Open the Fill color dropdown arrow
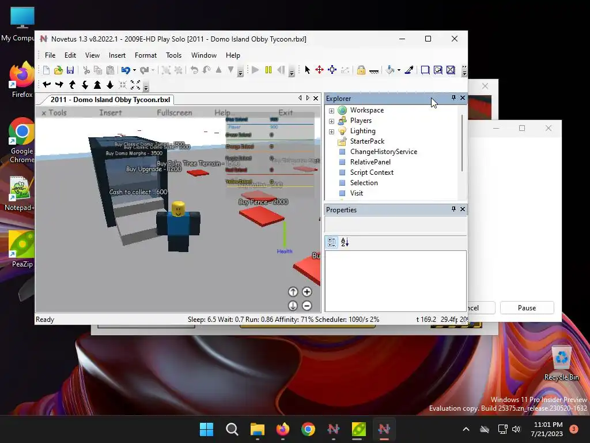The height and width of the screenshot is (443, 590). pyautogui.click(x=399, y=70)
